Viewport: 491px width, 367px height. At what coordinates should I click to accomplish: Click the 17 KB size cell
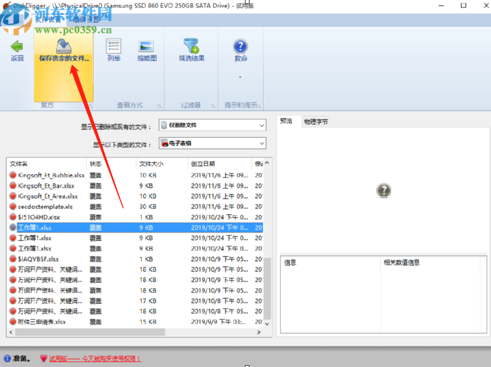[148, 301]
